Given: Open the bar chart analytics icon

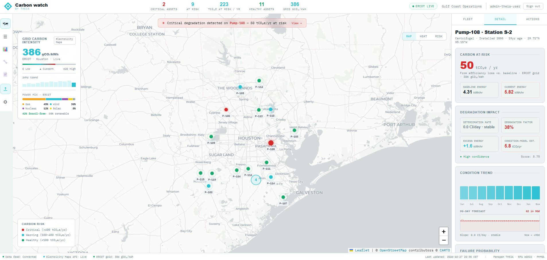Looking at the screenshot, I should 5,49.
